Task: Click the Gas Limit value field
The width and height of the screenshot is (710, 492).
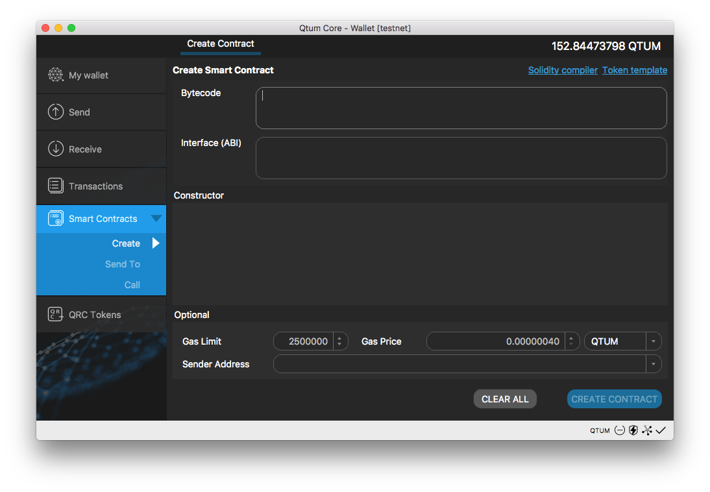Action: point(304,341)
